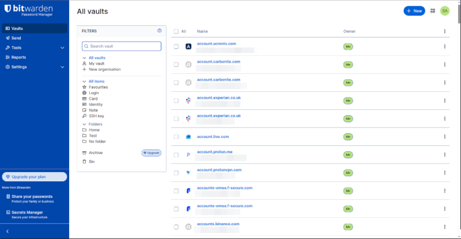Click the accounts.binance.com globe icon

(188, 227)
